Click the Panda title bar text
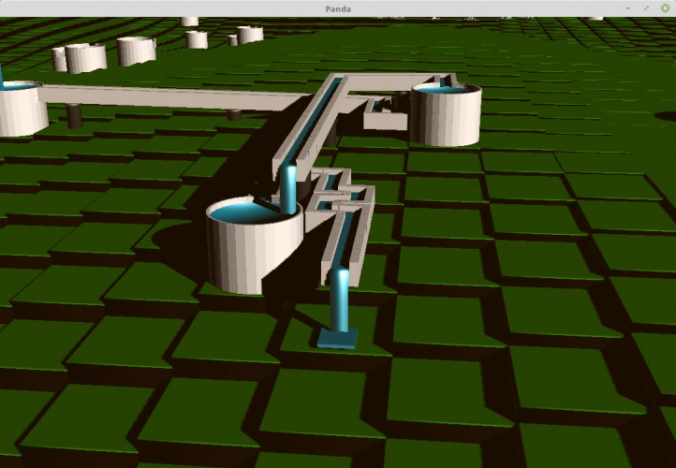The width and height of the screenshot is (676, 468). click(338, 8)
